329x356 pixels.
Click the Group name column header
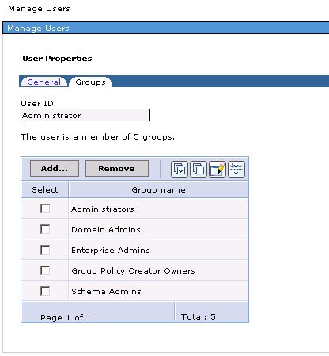158,189
